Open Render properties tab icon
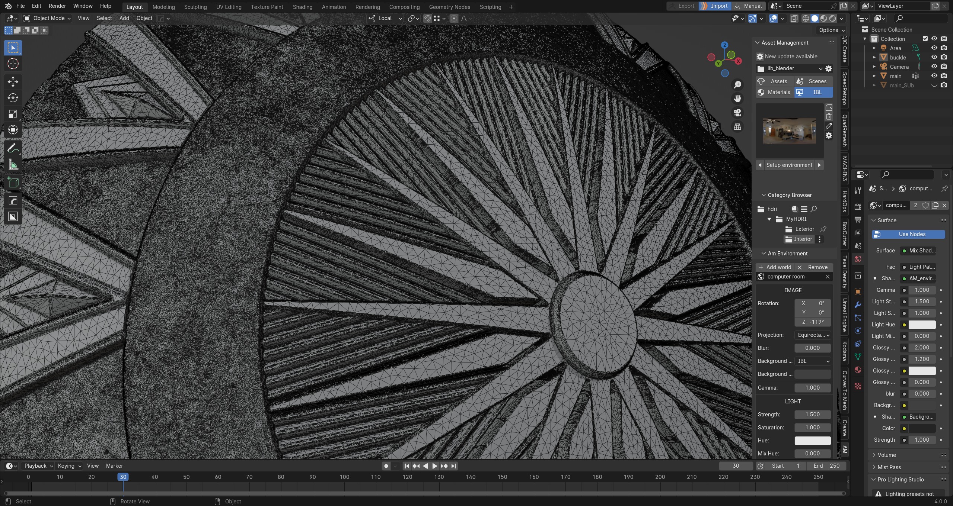The width and height of the screenshot is (953, 506). (x=858, y=207)
